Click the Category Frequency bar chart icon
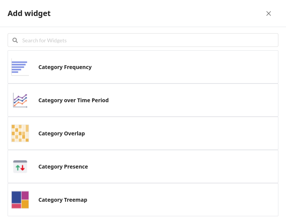Viewport: 286px width, 217px height. click(20, 67)
